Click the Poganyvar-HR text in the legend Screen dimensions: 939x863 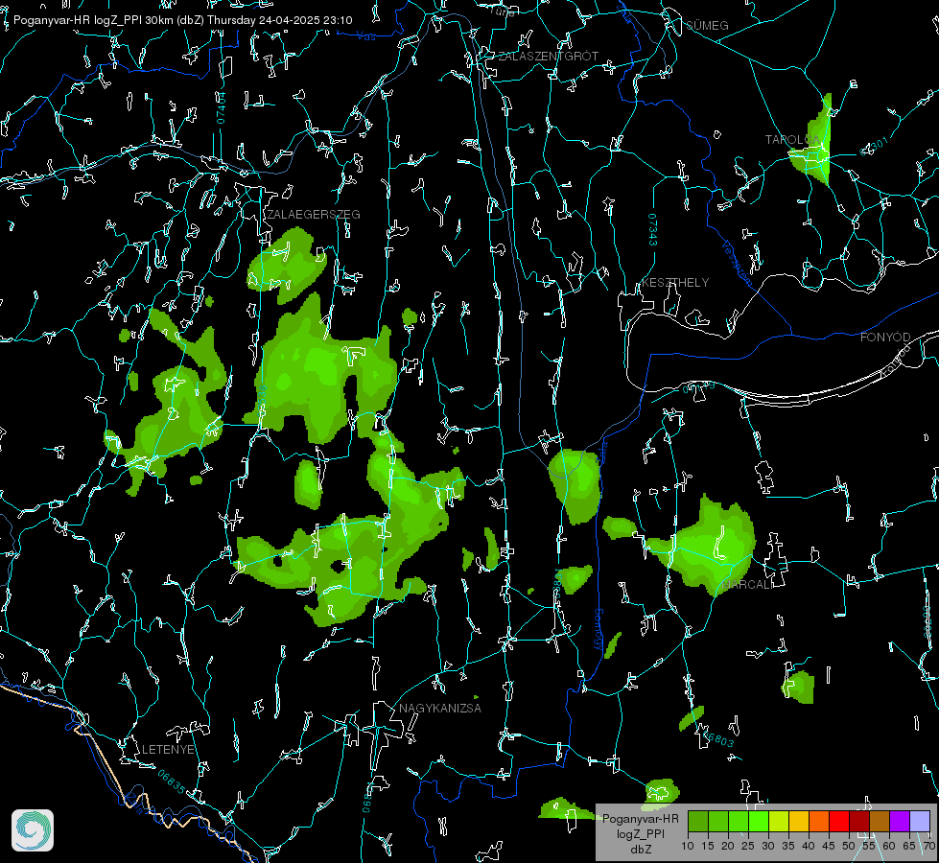tap(640, 819)
